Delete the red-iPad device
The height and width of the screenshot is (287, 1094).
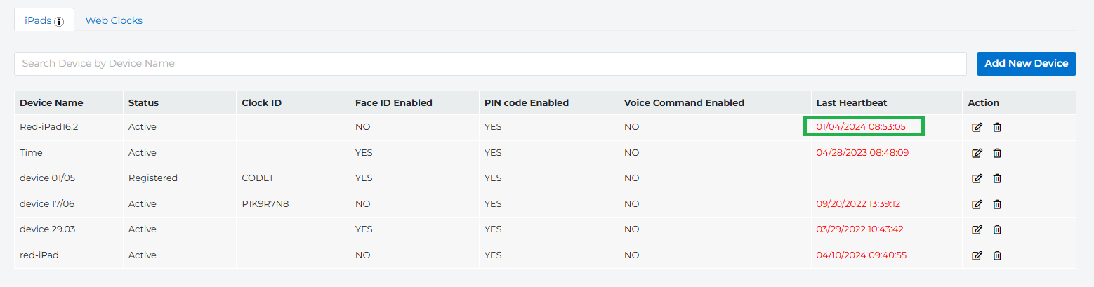pyautogui.click(x=997, y=255)
